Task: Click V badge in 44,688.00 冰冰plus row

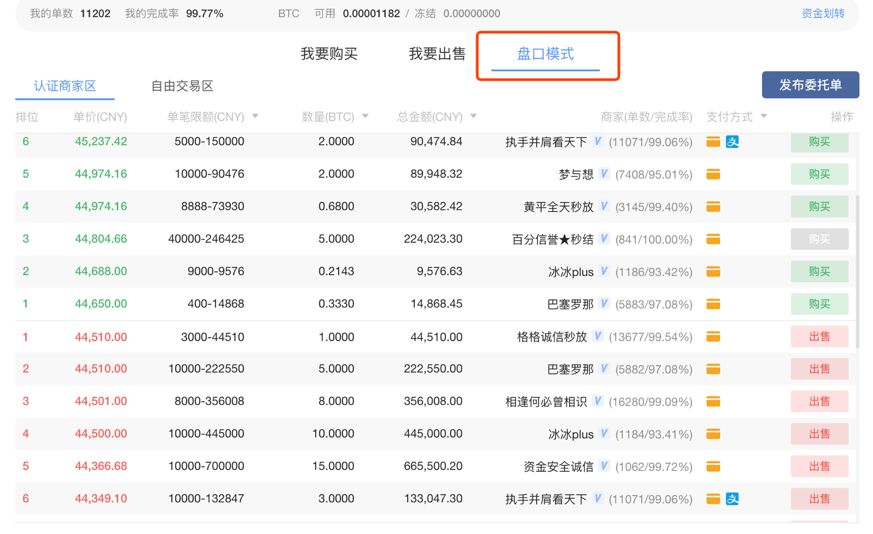Action: click(604, 271)
